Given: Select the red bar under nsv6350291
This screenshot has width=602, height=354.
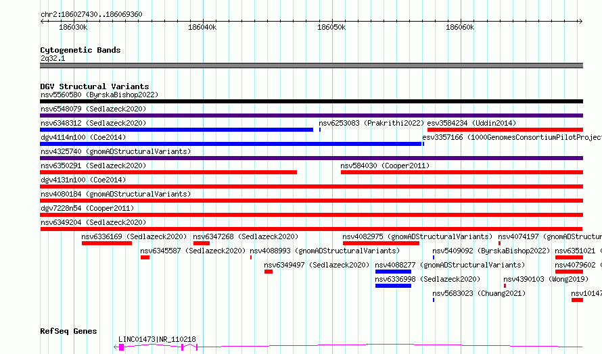Looking at the screenshot, I should pos(168,172).
